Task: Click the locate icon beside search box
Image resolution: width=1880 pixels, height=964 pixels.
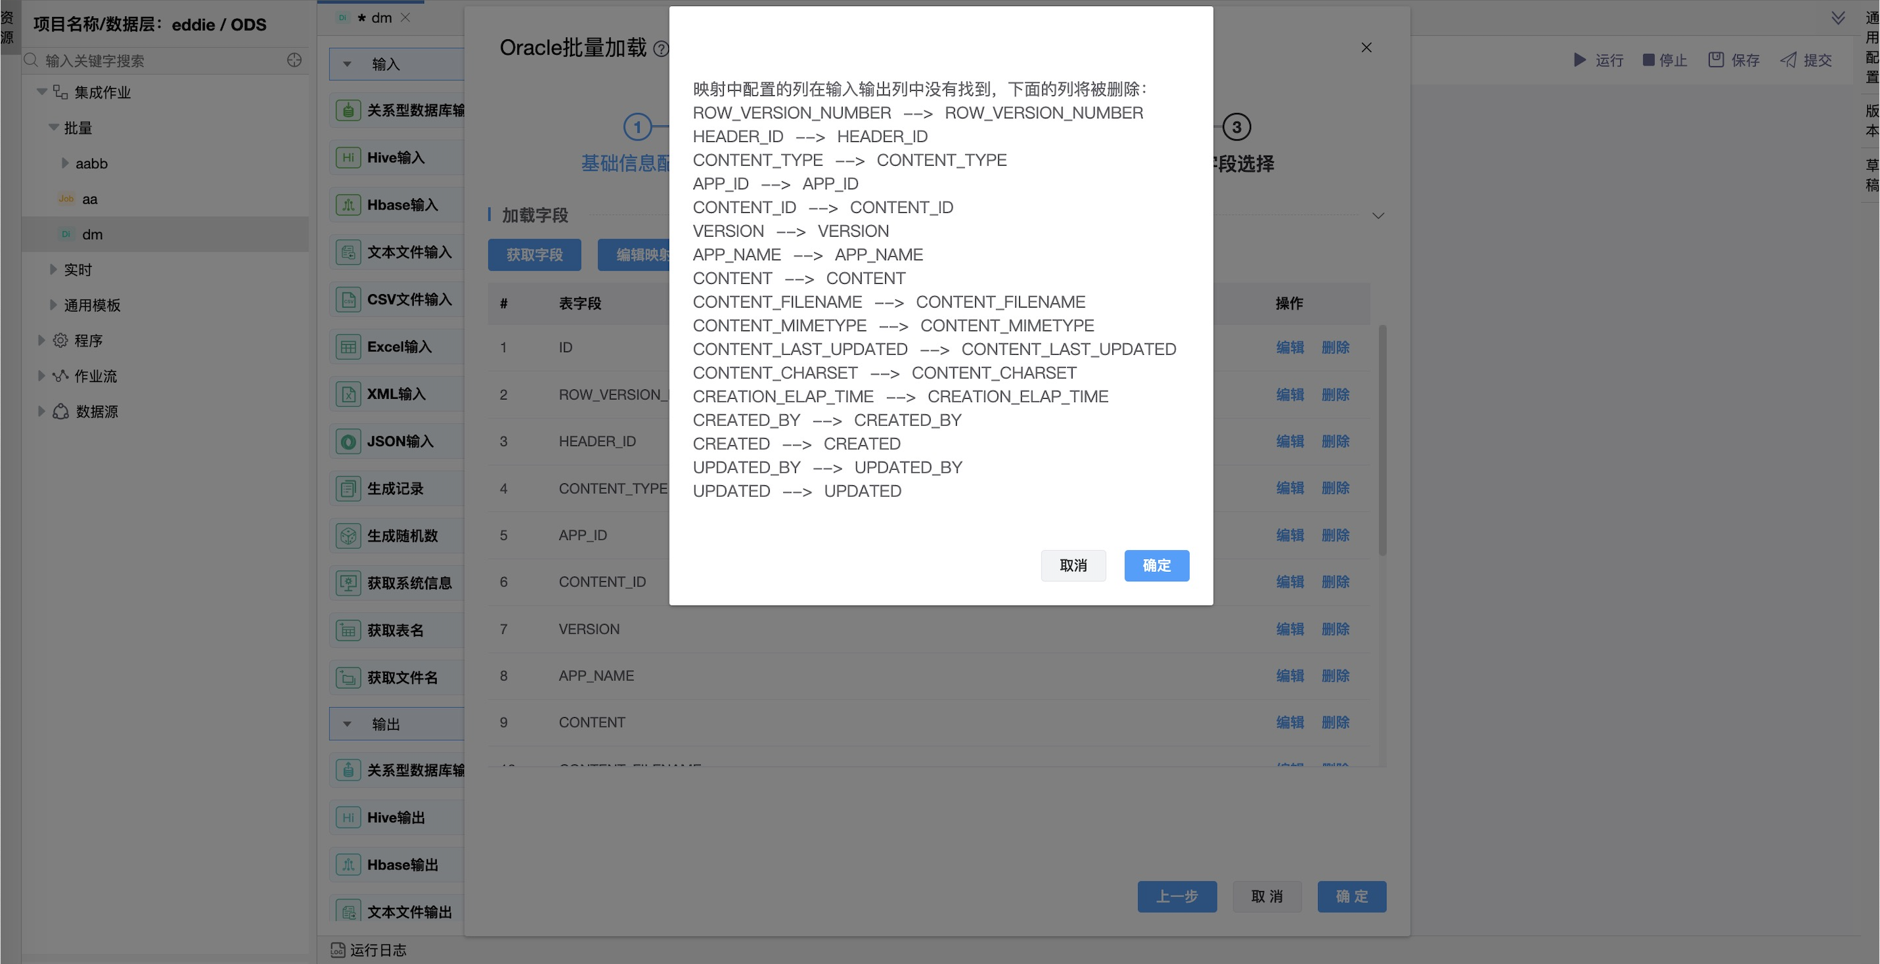Action: [294, 61]
